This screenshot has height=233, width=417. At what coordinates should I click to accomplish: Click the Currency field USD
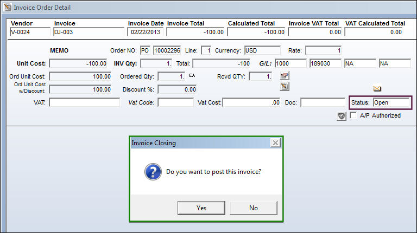click(262, 50)
